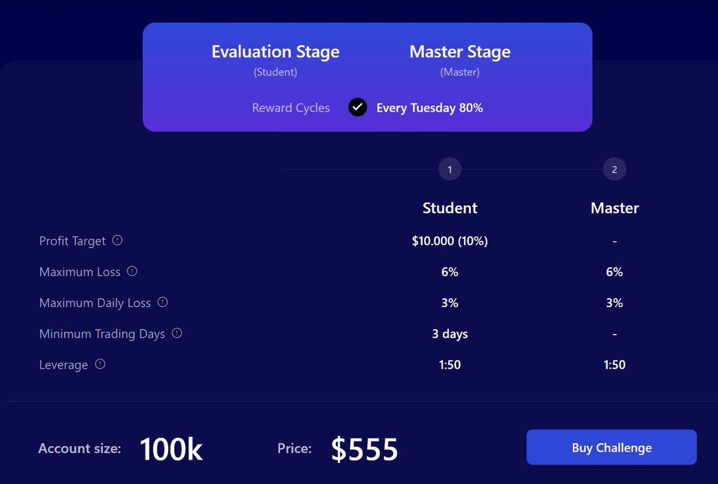
Task: Click the Profit Target label text
Action: [72, 241]
